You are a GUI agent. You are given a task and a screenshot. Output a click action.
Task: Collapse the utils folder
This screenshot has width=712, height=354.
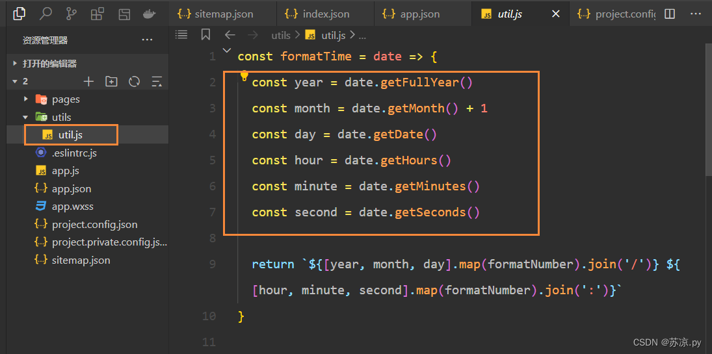[x=26, y=117]
